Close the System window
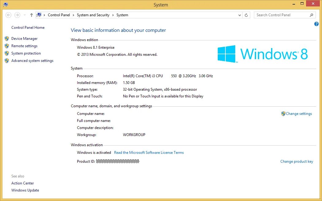This screenshot has width=322, height=201. [313, 3]
